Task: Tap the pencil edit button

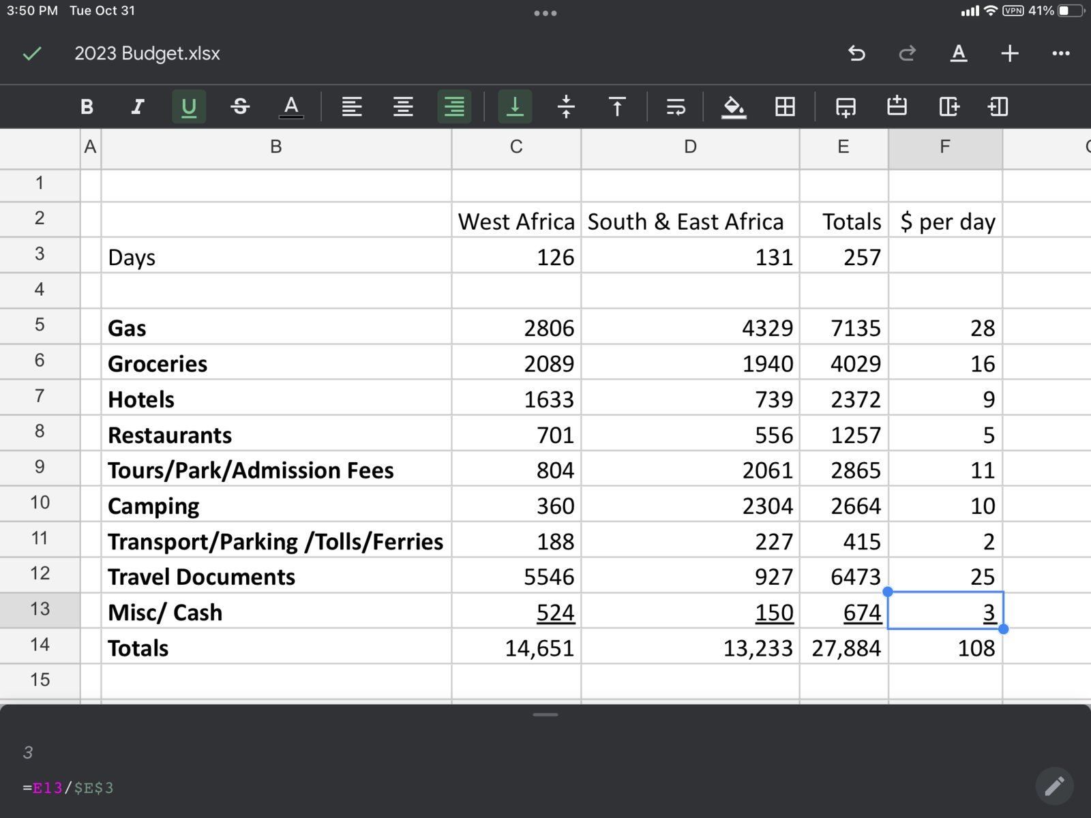Action: pyautogui.click(x=1054, y=786)
